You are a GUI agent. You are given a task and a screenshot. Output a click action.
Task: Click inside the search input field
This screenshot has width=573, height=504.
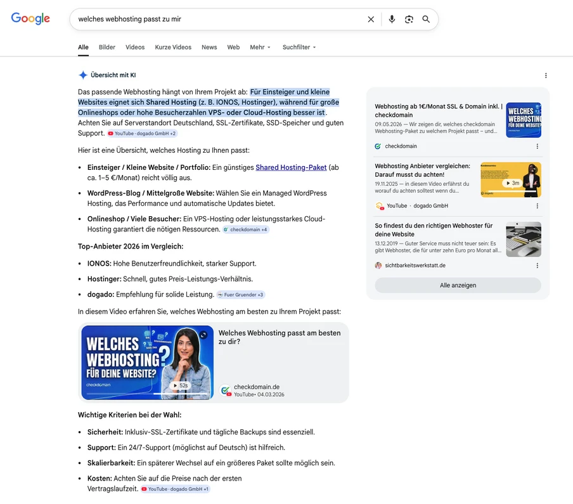219,19
